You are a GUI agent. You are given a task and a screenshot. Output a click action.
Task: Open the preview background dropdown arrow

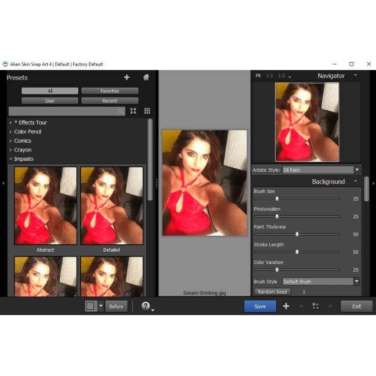(101, 306)
